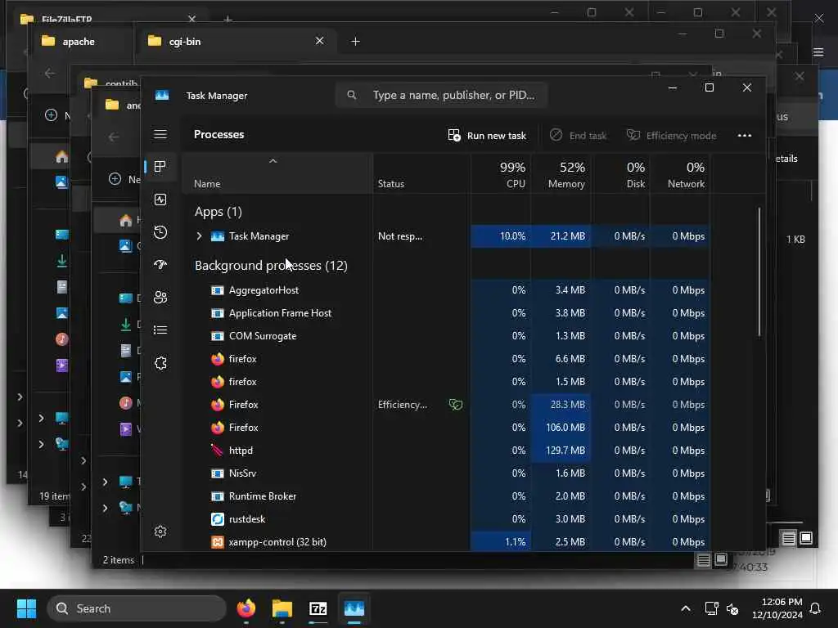Viewport: 838px width, 628px height.
Task: Select the COM Surrogate process
Action: pos(448,336)
